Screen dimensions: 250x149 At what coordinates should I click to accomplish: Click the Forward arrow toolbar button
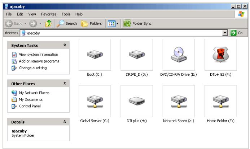click(33, 24)
